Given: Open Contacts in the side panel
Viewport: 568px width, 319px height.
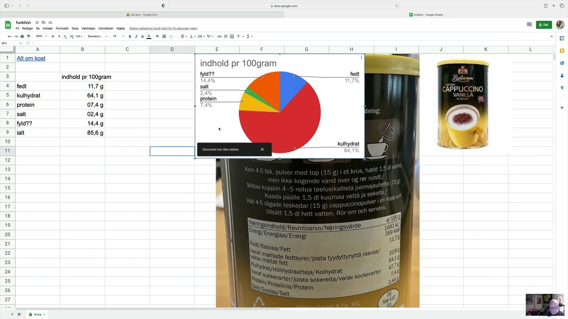Looking at the screenshot, I should tap(562, 76).
